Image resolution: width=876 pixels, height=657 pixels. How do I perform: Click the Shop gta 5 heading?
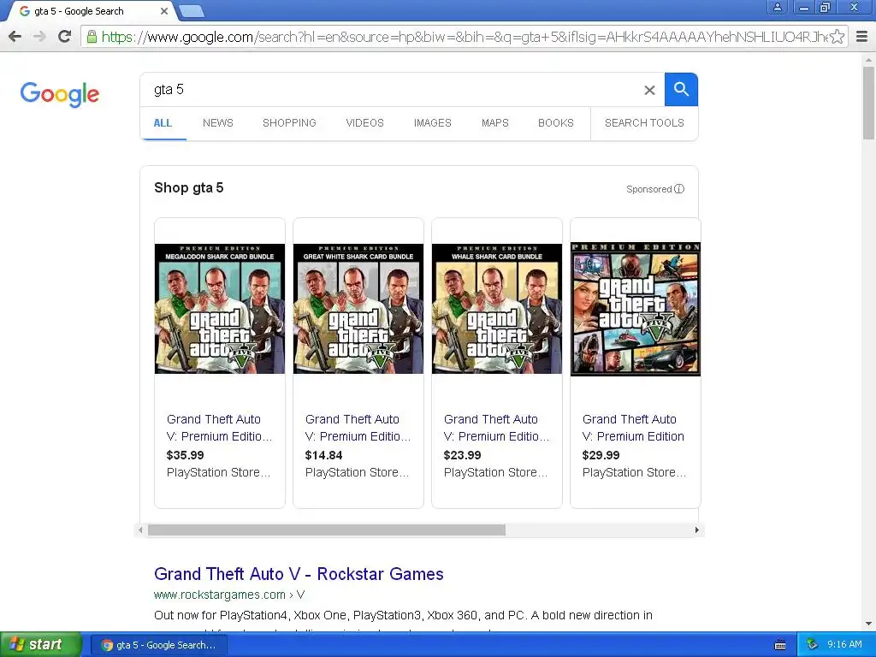(x=189, y=187)
